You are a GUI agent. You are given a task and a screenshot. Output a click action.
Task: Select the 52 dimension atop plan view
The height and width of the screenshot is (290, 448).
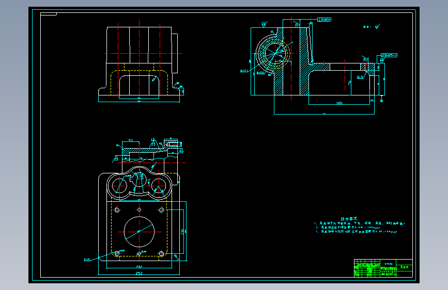[131, 140]
